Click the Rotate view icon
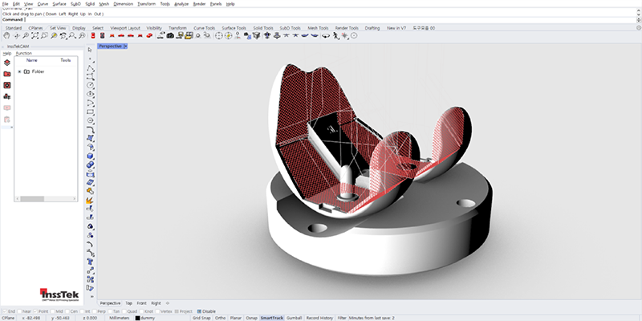This screenshot has height=321, width=642. 17,35
